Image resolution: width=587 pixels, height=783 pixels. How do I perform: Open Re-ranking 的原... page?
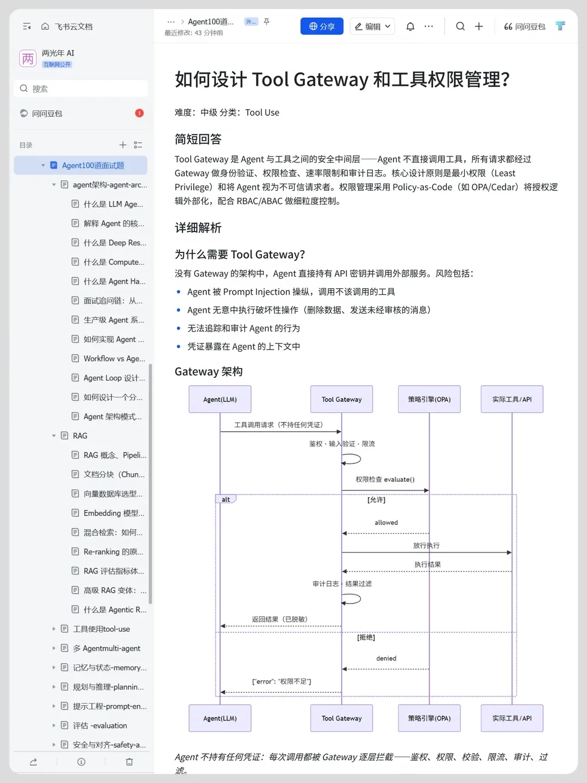pos(109,551)
